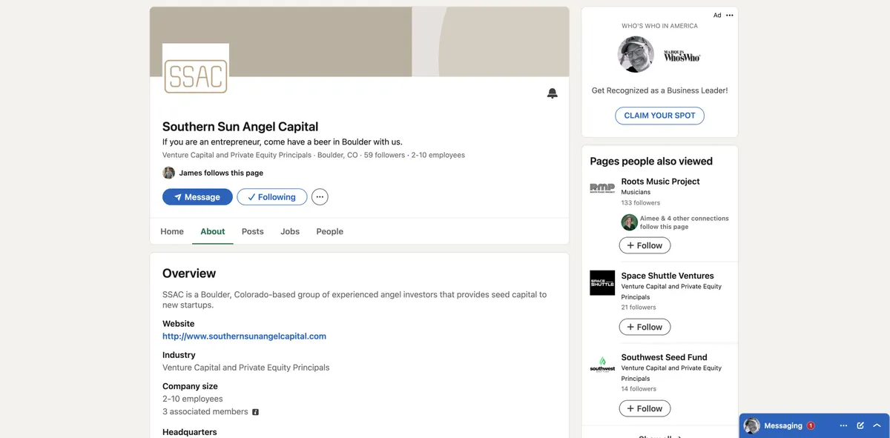
Task: Click the Space Shuttle Ventures logo
Action: click(x=602, y=282)
